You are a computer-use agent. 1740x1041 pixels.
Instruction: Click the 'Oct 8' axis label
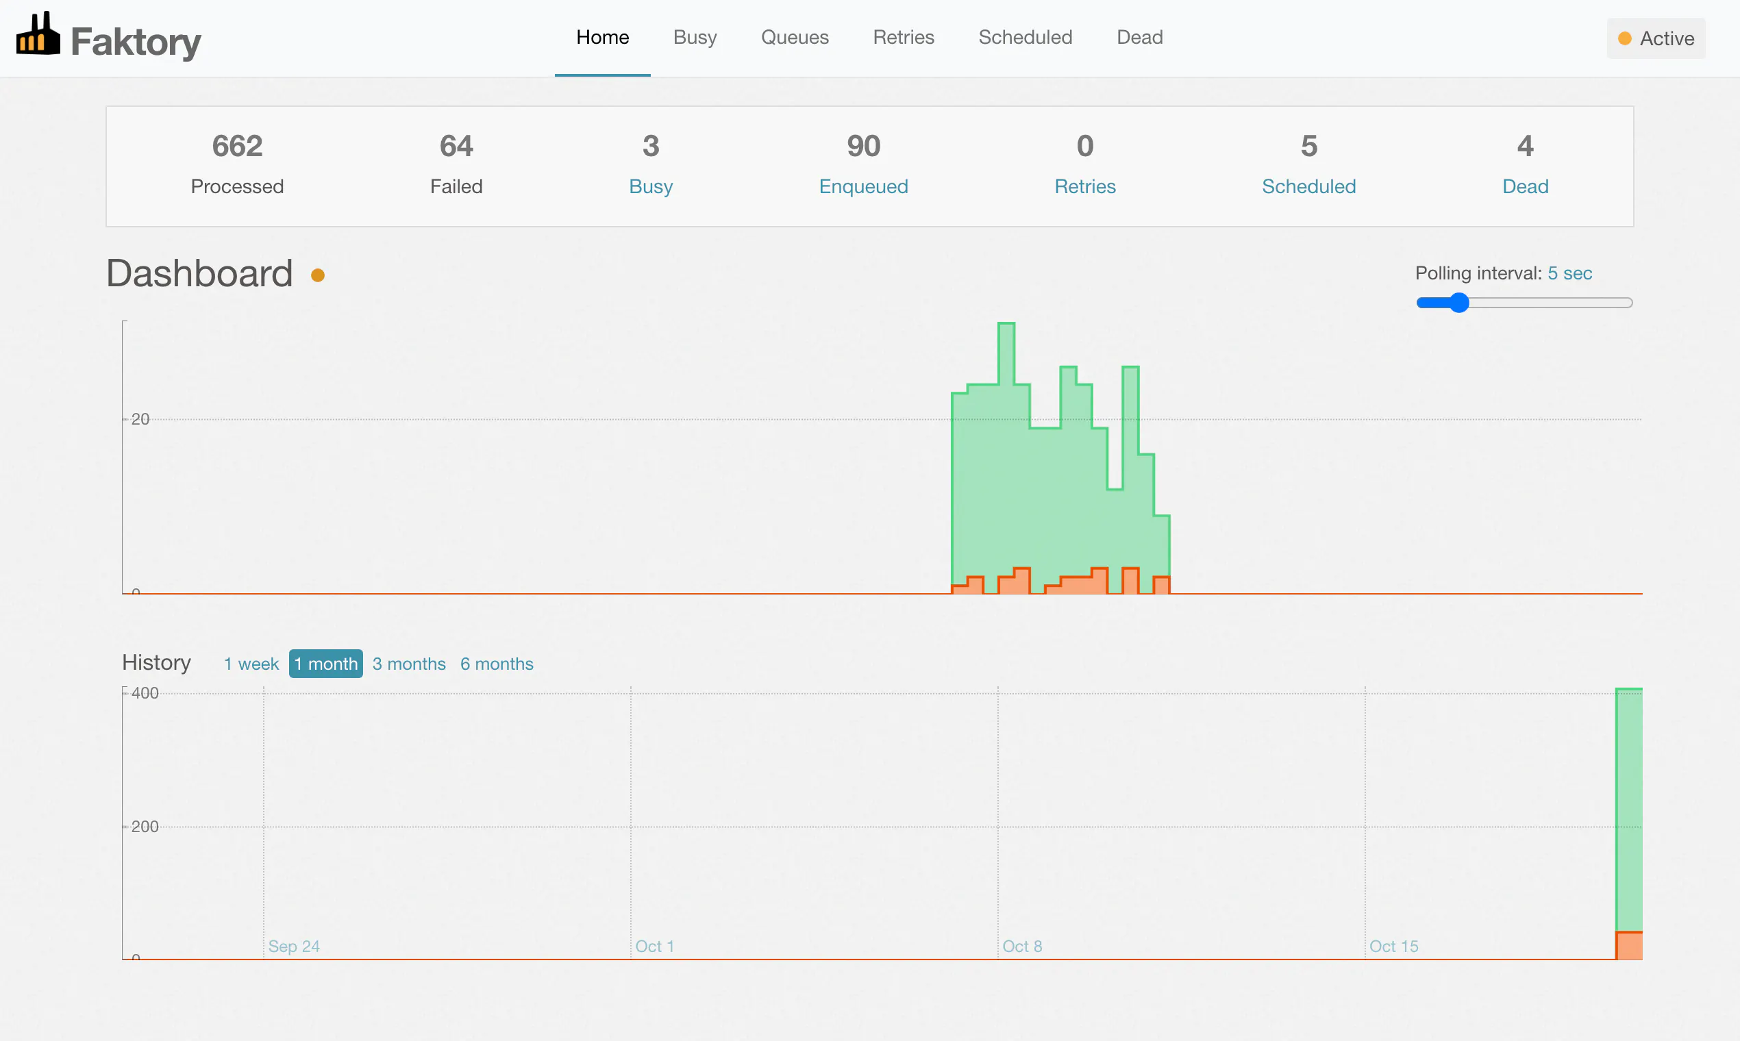(x=1021, y=946)
